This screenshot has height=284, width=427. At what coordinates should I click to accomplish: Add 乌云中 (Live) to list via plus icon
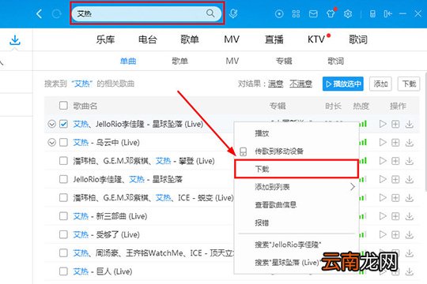(x=395, y=143)
